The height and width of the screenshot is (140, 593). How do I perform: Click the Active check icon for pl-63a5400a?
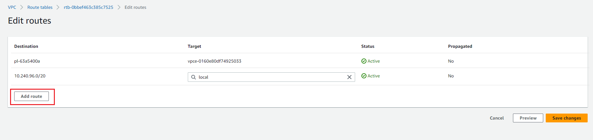[364, 61]
